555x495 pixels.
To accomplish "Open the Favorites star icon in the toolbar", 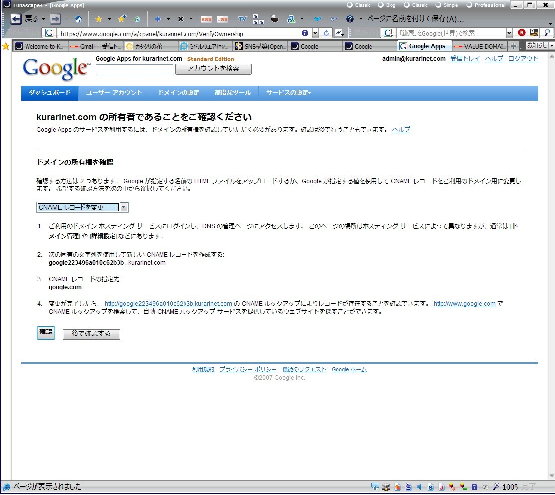I will 99,19.
